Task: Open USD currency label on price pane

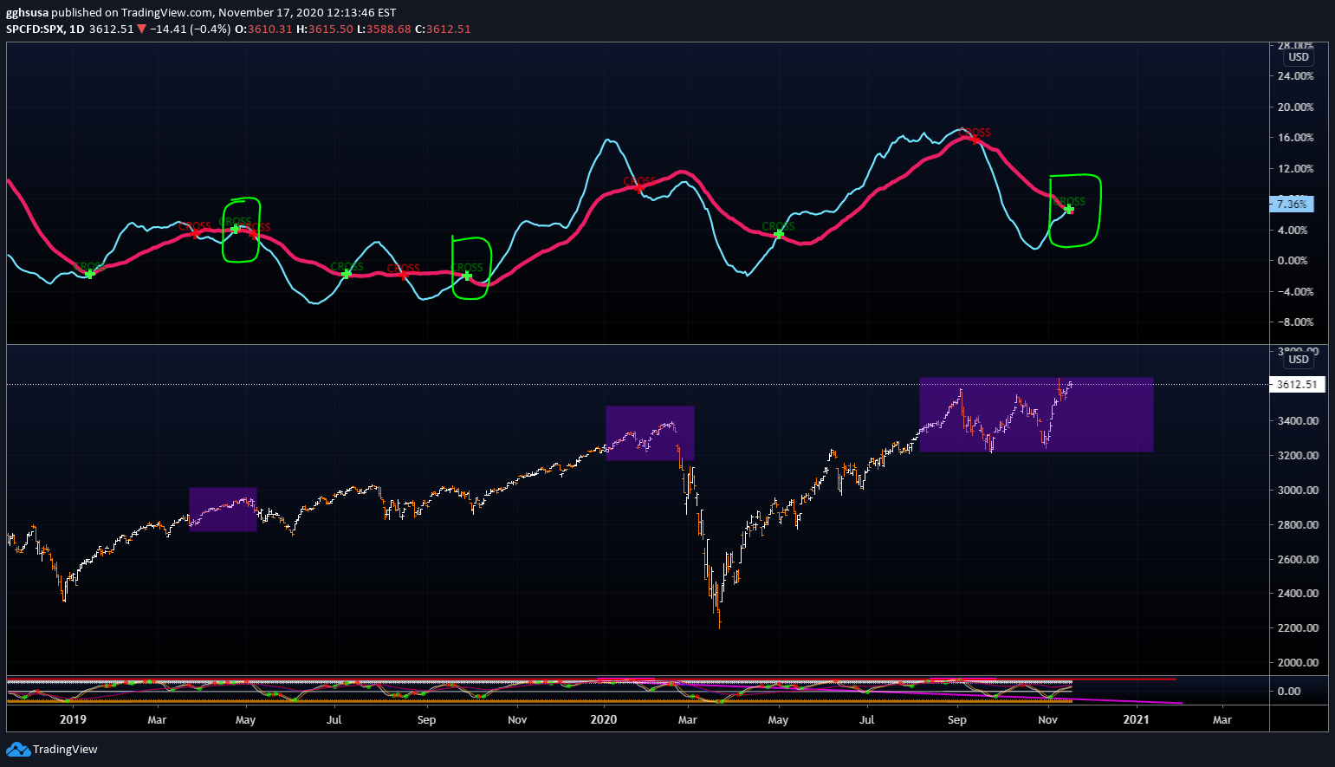Action: [1299, 360]
